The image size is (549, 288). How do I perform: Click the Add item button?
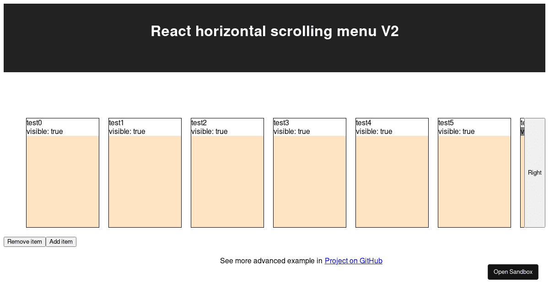[x=61, y=241]
